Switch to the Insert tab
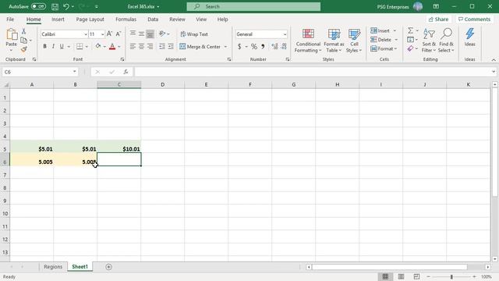 pyautogui.click(x=58, y=20)
